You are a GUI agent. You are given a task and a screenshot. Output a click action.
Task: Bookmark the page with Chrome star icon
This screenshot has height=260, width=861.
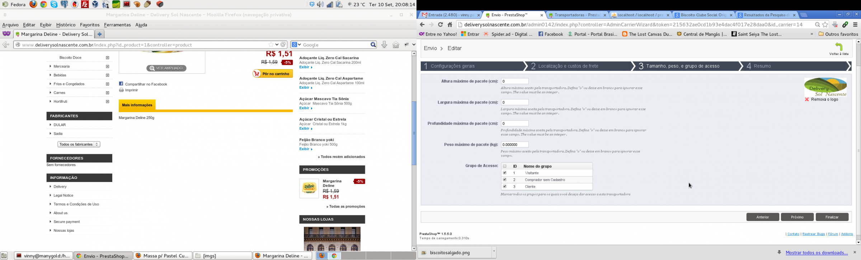(825, 25)
